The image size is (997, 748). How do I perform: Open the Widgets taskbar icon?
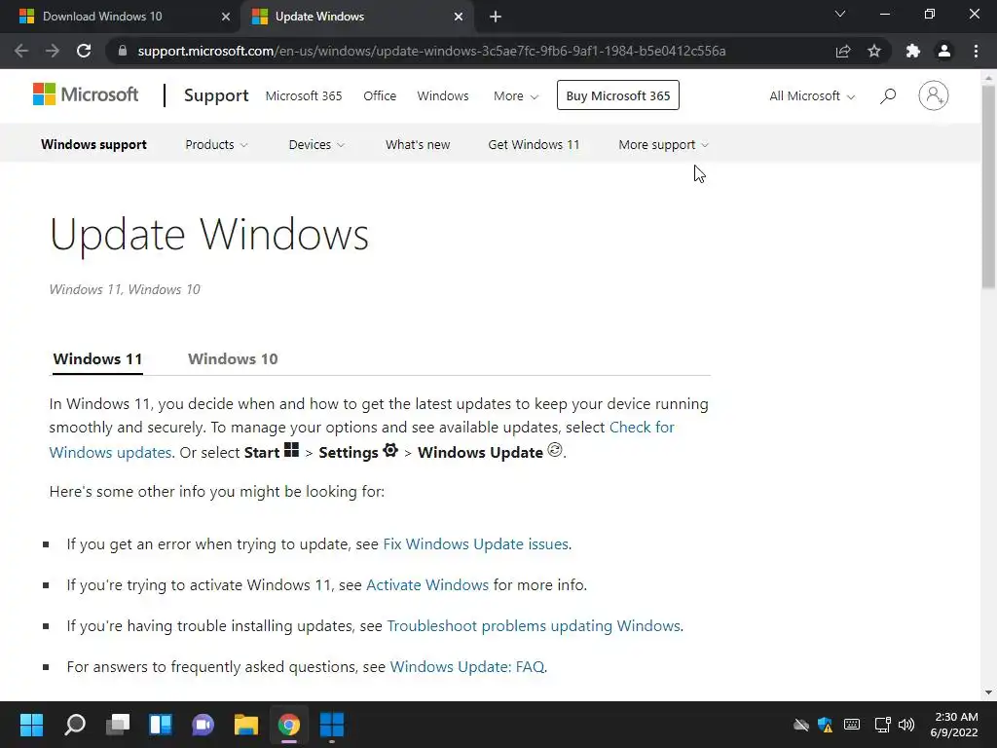point(161,725)
